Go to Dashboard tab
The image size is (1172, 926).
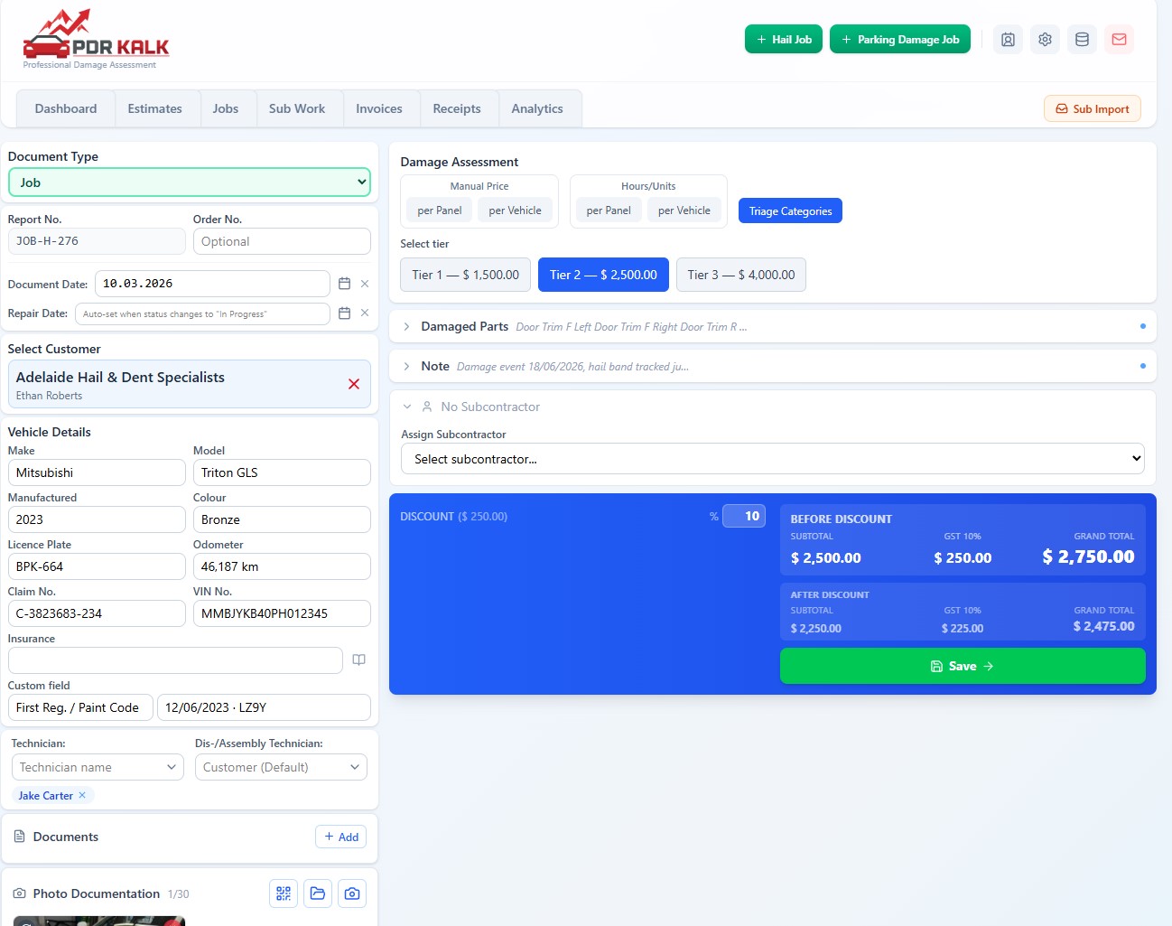point(66,108)
